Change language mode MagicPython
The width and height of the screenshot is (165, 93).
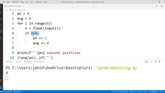(x=154, y=92)
